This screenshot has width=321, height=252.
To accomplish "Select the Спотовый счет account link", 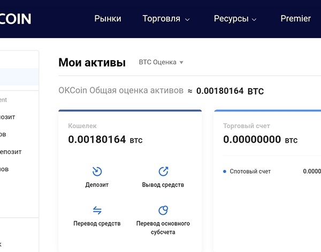I will pyautogui.click(x=250, y=172).
